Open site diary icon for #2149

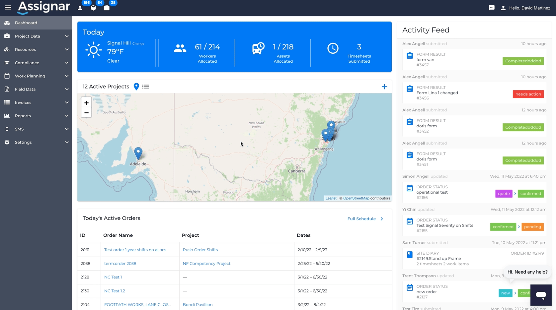click(x=410, y=255)
